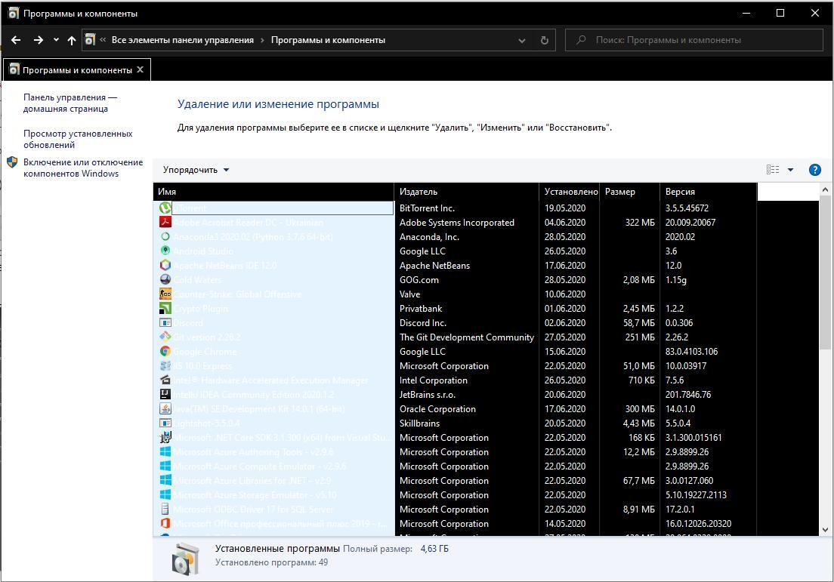Expand the double-chevron at the address bar start
The width and height of the screenshot is (834, 582).
point(103,40)
